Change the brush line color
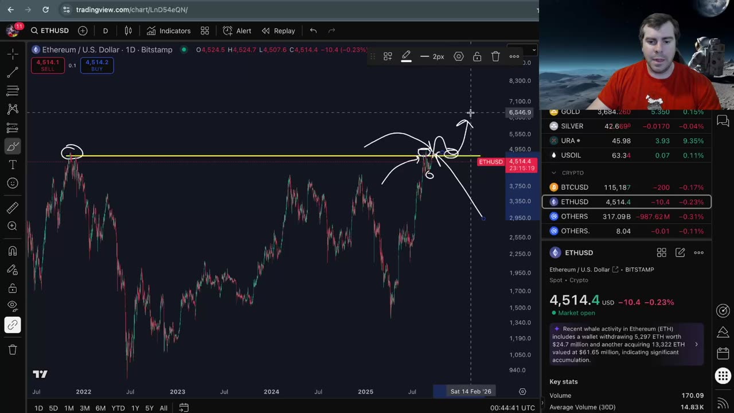Screen dimensions: 734x413 tap(406, 56)
